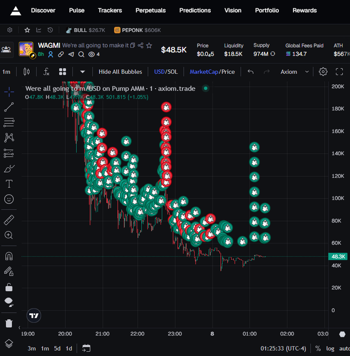Enter fullscreen chart mode

pyautogui.click(x=340, y=72)
